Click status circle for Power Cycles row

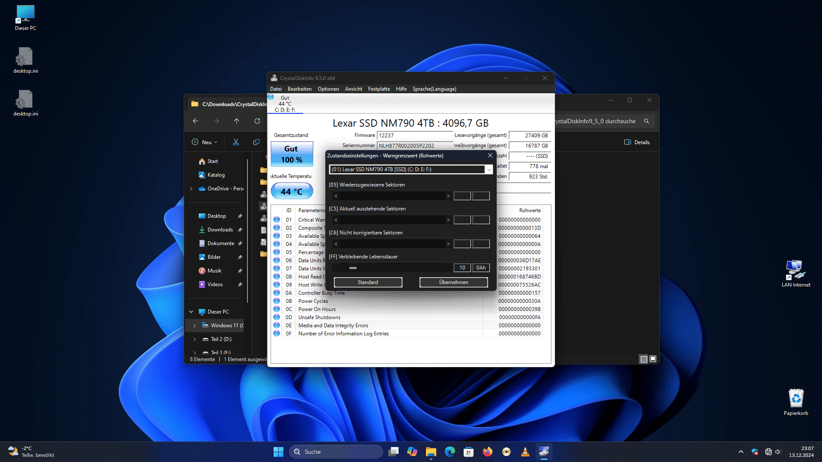[x=277, y=301]
